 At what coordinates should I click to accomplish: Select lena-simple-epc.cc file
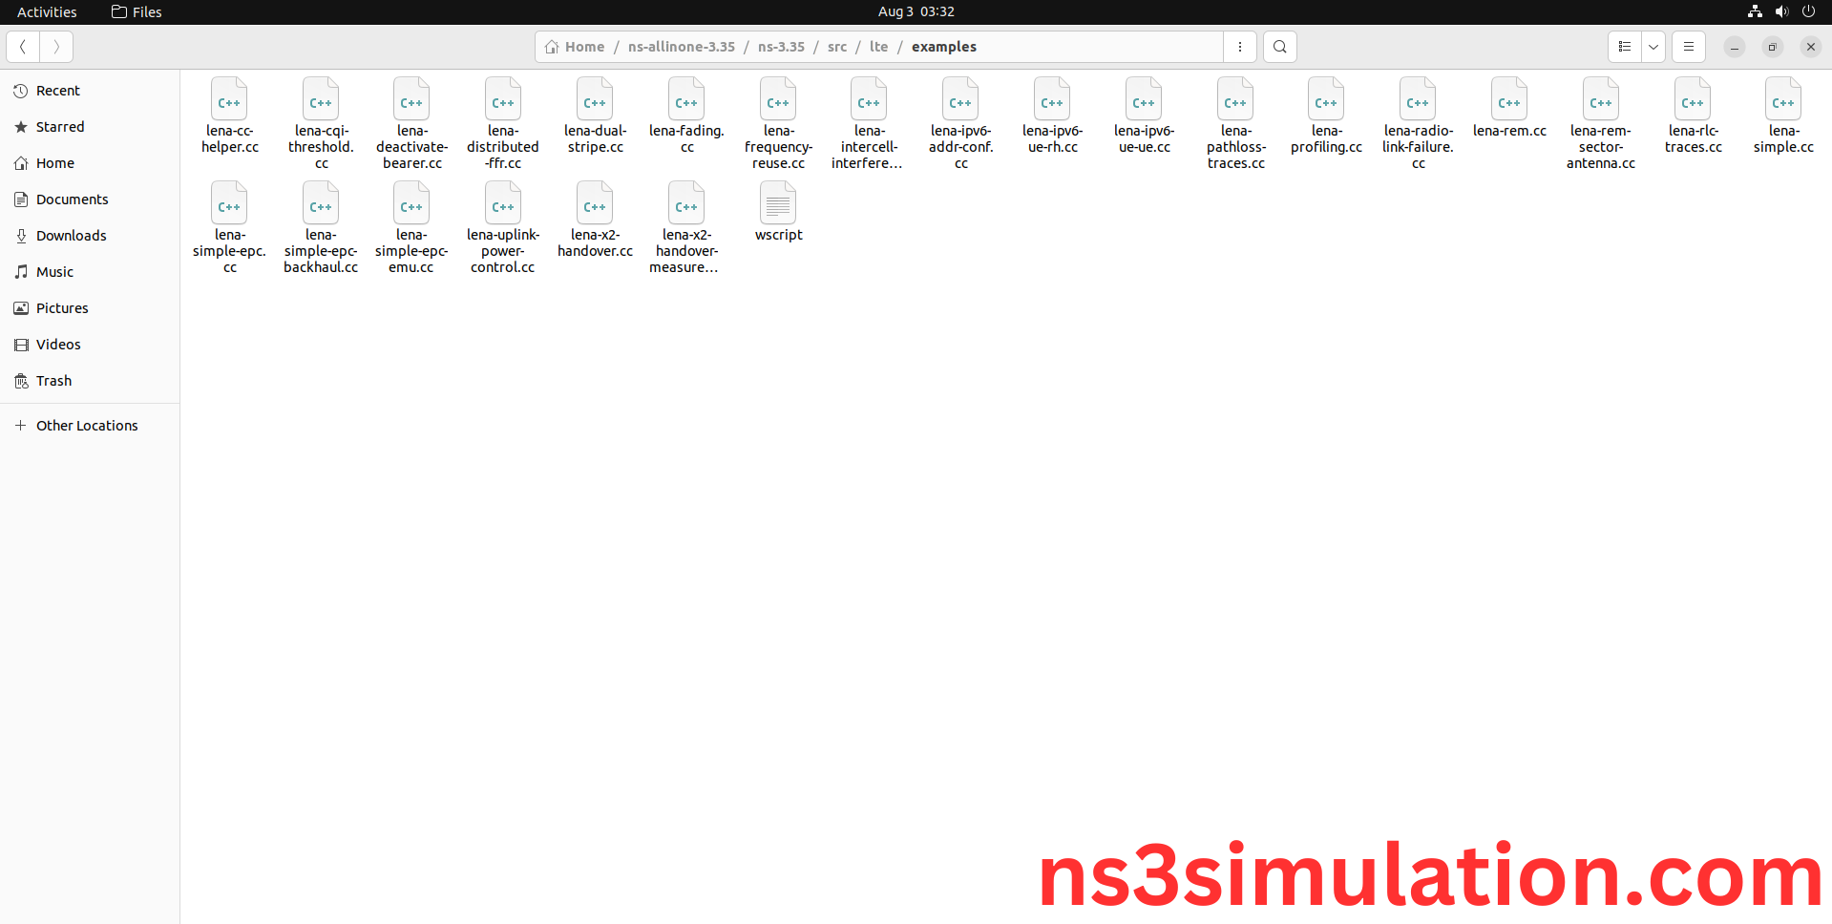coord(229,228)
